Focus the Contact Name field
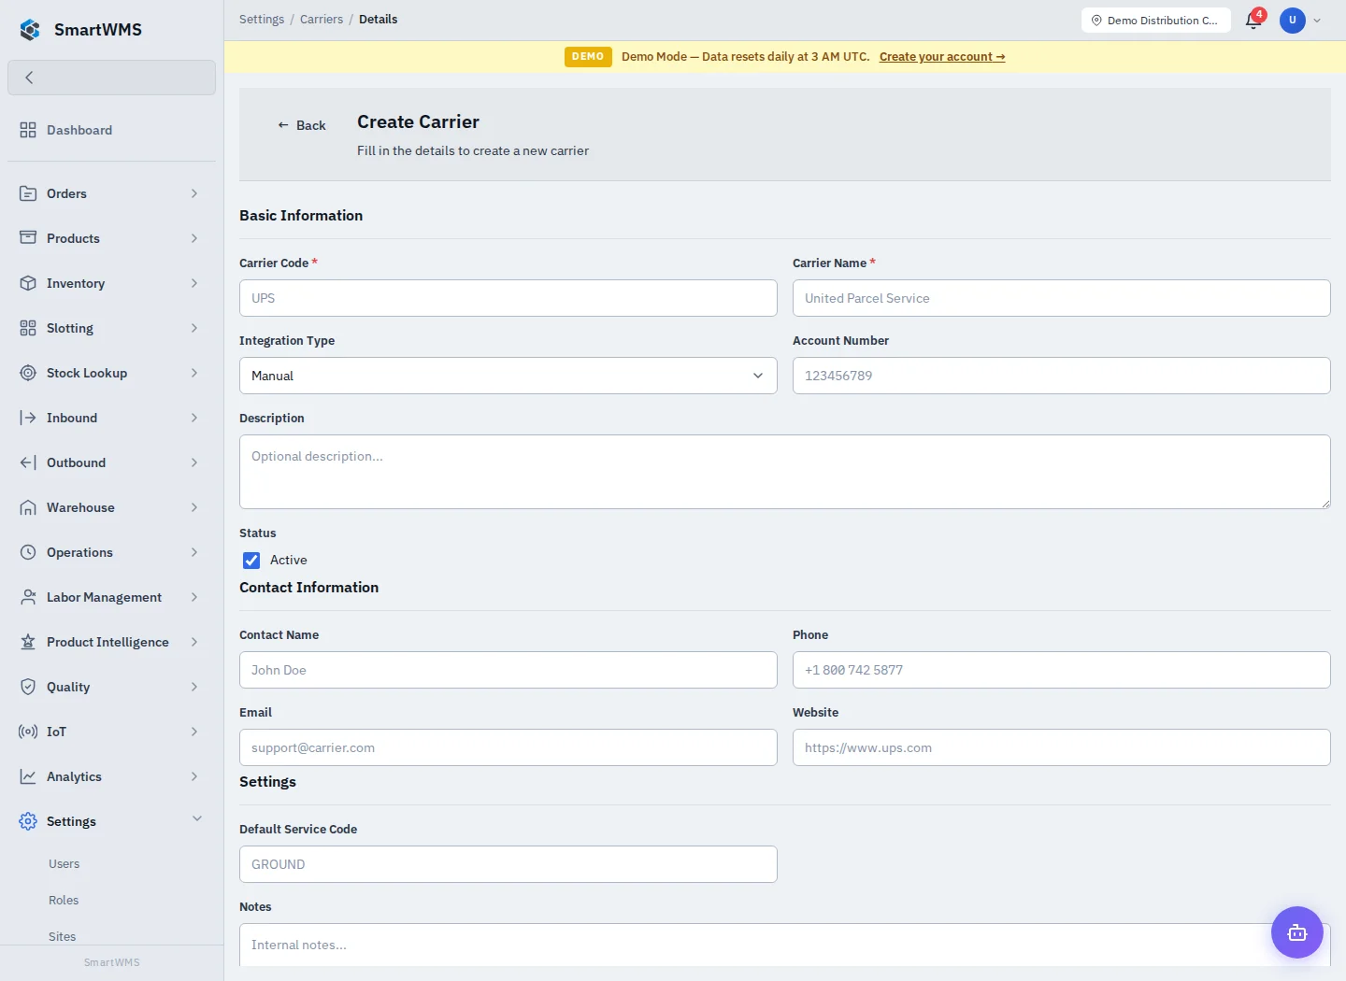This screenshot has width=1346, height=981. [508, 670]
